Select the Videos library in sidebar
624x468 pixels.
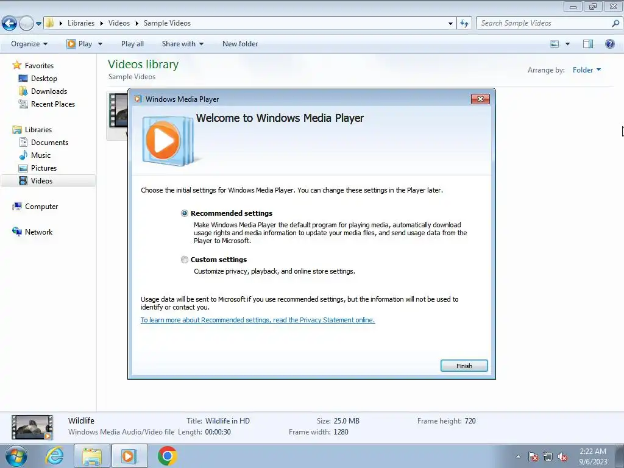(48, 180)
